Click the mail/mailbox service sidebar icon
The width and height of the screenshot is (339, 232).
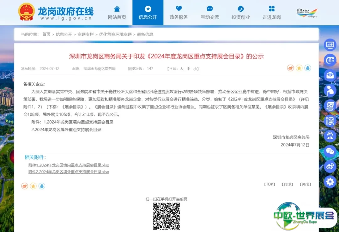330,75
